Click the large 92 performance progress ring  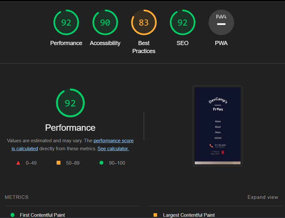tap(70, 103)
